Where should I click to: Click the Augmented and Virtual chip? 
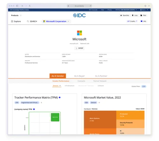(x=30, y=103)
